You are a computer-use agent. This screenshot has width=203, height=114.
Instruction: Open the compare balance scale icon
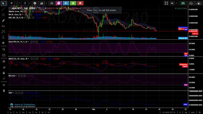click(52, 3)
